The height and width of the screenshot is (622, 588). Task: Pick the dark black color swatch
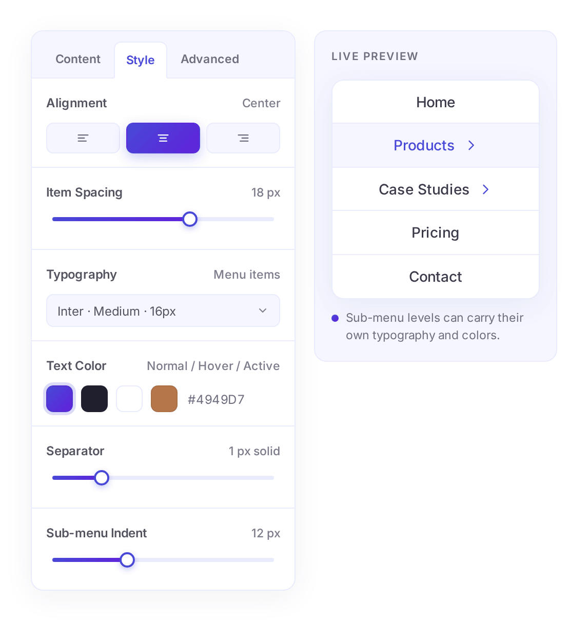[x=94, y=399]
